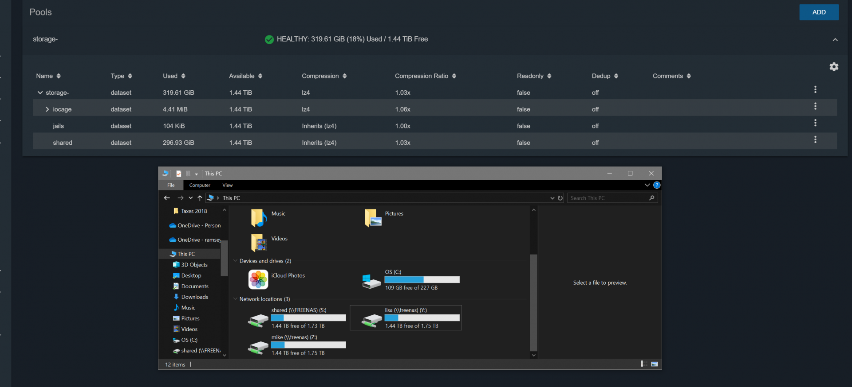
Task: Open pool settings gear icon
Action: [x=834, y=67]
